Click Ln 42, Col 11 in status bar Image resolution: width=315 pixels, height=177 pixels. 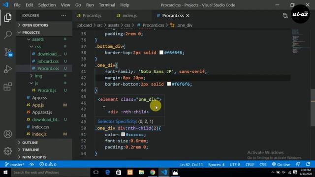191,165
